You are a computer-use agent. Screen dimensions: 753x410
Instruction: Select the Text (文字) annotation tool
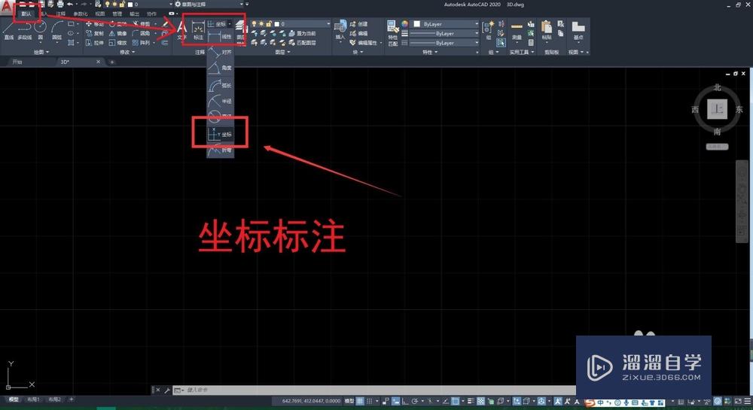tap(182, 30)
